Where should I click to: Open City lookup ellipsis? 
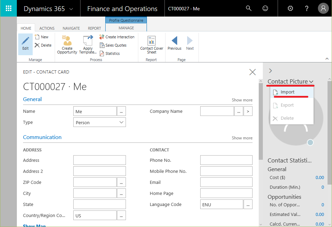pyautogui.click(x=121, y=193)
